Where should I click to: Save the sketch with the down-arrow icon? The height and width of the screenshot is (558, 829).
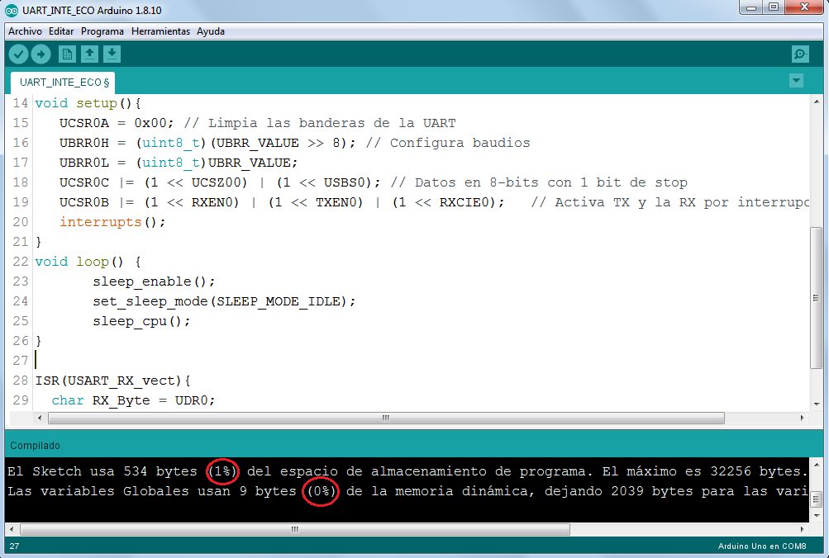[112, 54]
